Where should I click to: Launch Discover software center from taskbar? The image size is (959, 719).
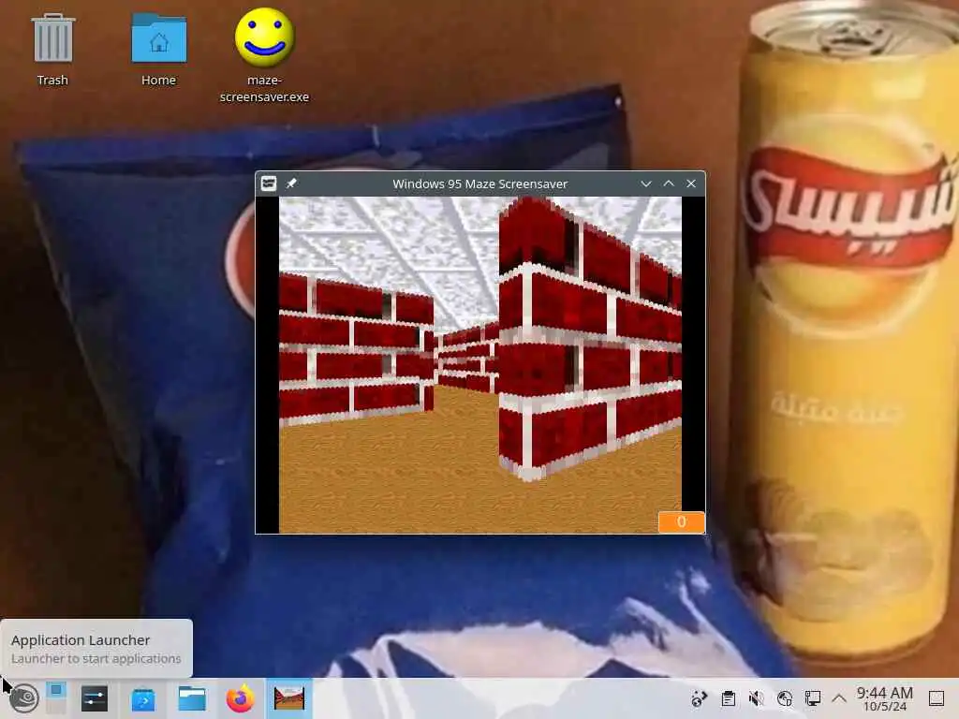click(x=143, y=698)
